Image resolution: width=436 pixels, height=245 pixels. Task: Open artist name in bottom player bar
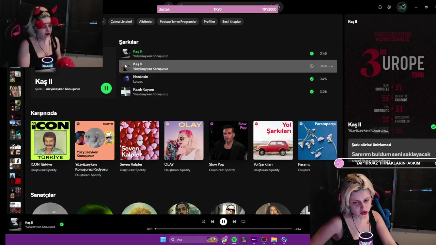pyautogui.click(x=40, y=227)
